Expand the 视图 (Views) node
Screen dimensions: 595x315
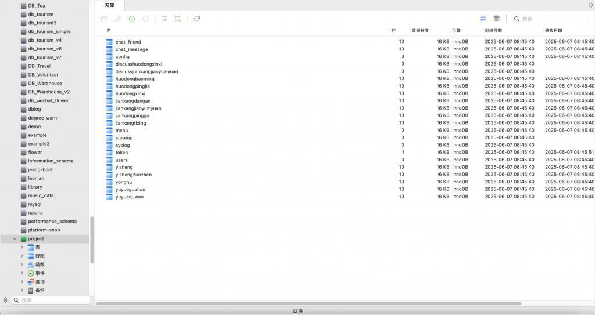pos(22,256)
